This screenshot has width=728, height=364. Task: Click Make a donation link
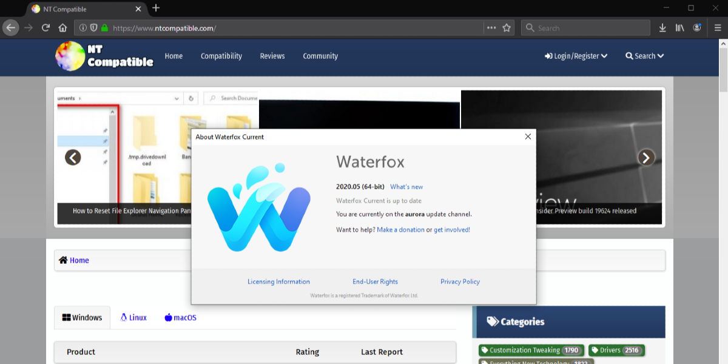400,230
